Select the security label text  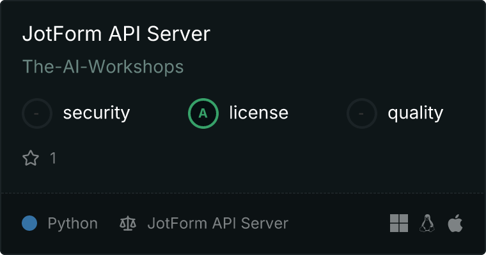[96, 113]
